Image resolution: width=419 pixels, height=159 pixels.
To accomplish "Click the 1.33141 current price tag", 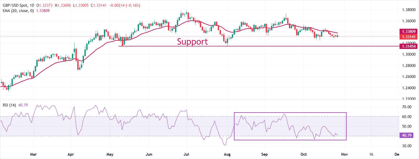I will (x=409, y=37).
